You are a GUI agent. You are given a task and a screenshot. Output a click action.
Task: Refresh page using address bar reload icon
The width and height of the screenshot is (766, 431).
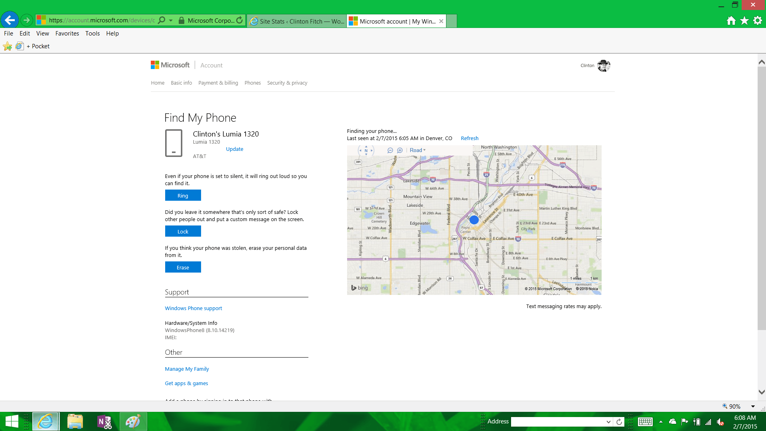click(239, 20)
